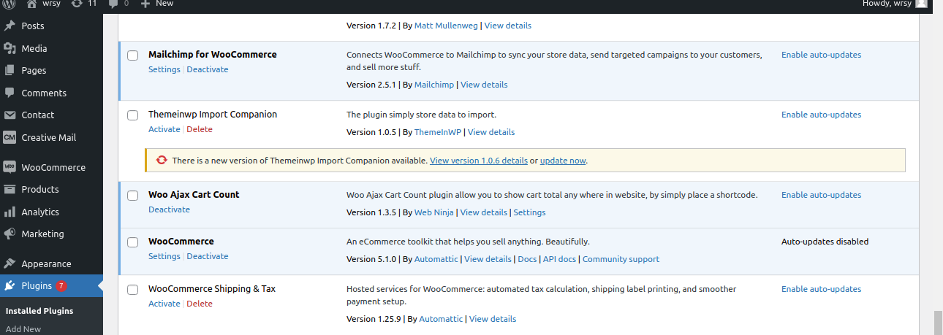Viewport: 943px width, 335px height.
Task: Open WooCommerce Docs link
Action: 527,259
